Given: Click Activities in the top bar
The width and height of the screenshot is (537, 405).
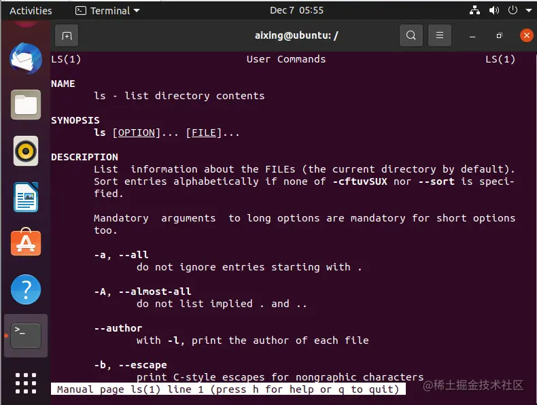Looking at the screenshot, I should [x=31, y=11].
